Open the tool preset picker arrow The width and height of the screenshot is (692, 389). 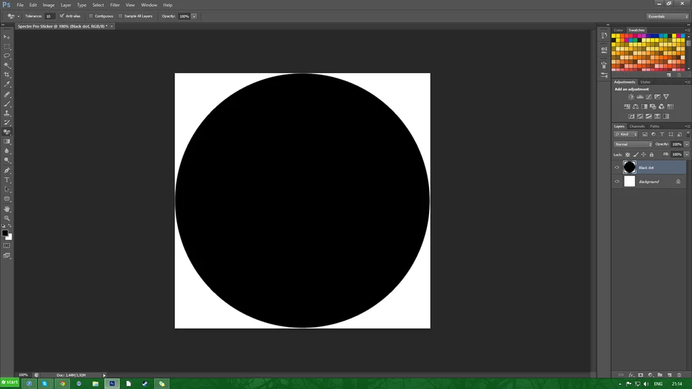tap(18, 16)
